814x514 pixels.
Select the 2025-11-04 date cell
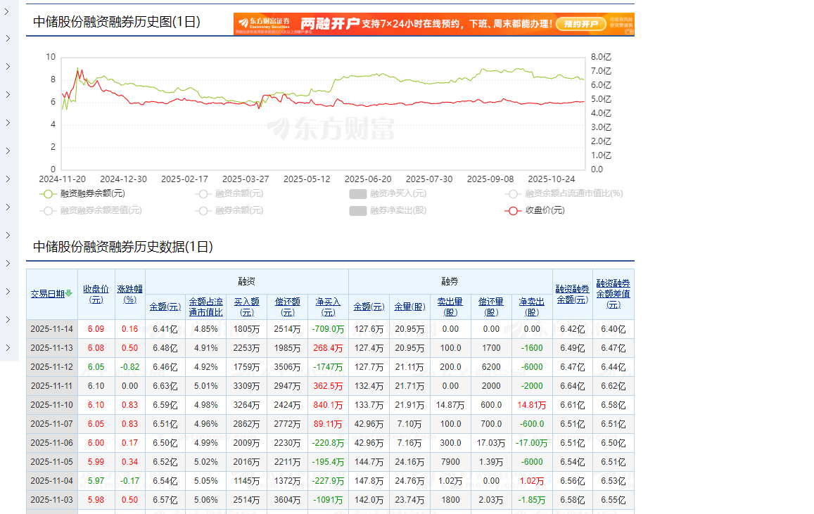click(x=52, y=481)
